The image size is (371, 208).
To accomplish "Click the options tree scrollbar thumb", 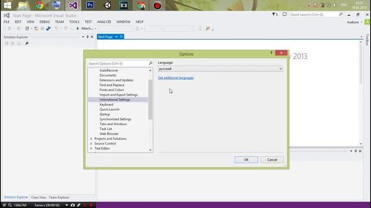I will 150,99.
